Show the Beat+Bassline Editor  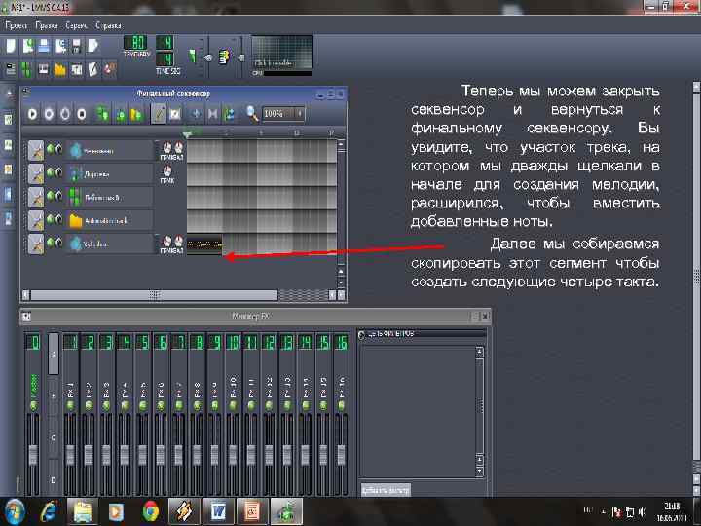point(27,69)
